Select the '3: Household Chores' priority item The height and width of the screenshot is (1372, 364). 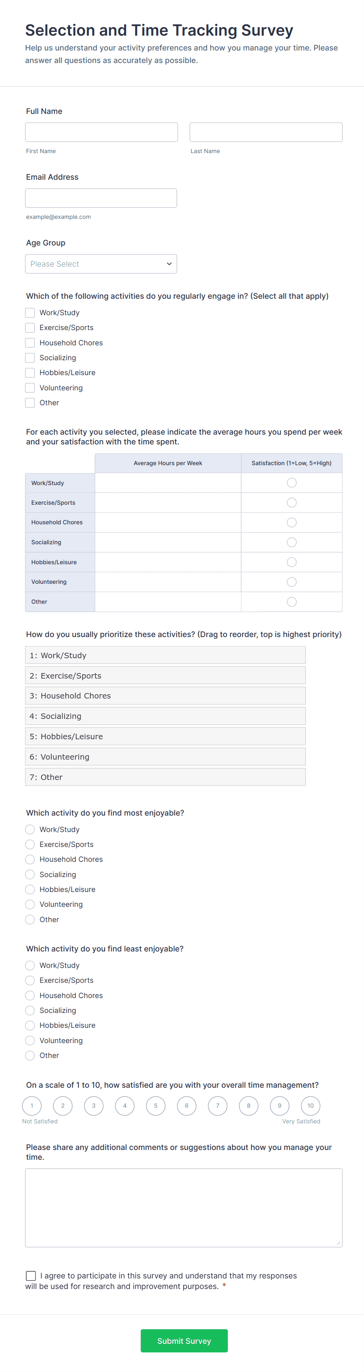(165, 695)
